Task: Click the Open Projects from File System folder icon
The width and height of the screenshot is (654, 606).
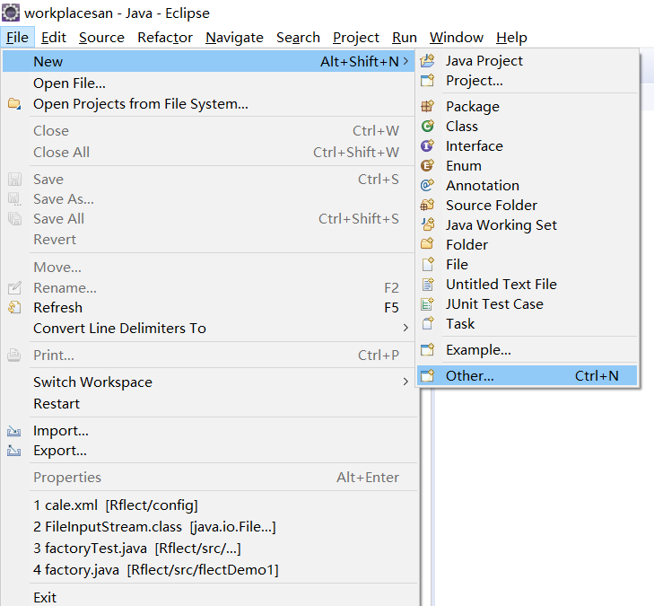Action: (14, 103)
